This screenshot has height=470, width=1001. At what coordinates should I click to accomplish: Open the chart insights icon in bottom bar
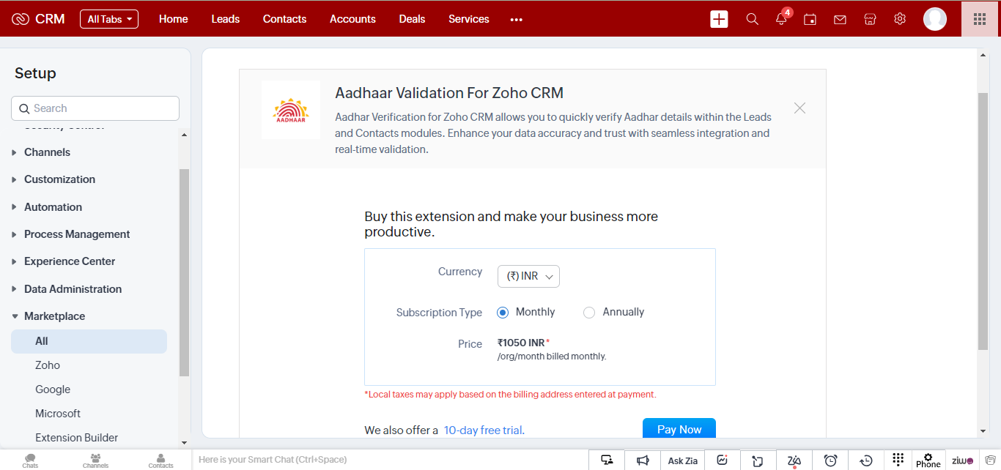click(723, 460)
